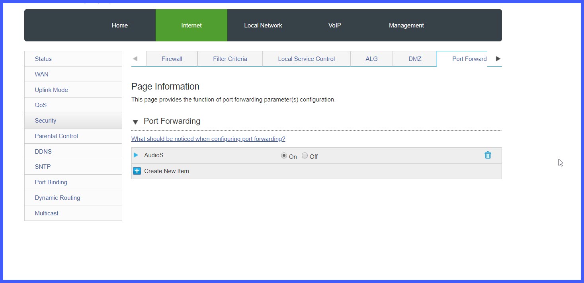Open WAN in the sidebar
The image size is (584, 283).
tap(73, 74)
